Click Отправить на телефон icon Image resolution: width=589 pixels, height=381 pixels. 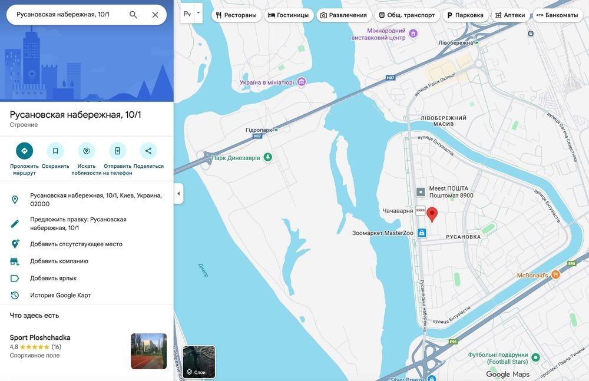[x=117, y=151]
